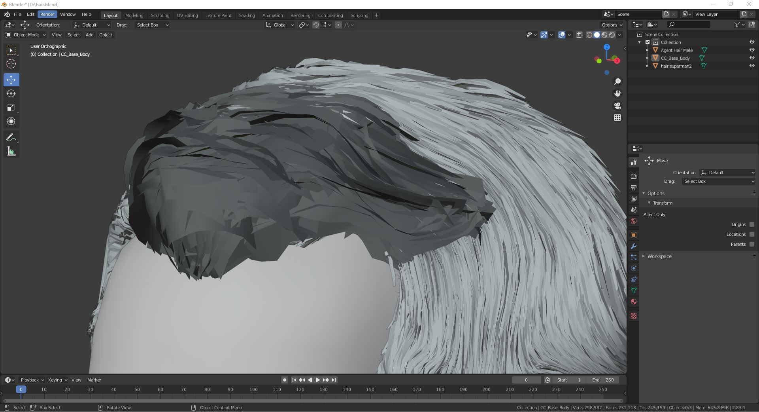The width and height of the screenshot is (759, 412).
Task: Uncheck the Collection exclude checkbox
Action: (x=648, y=42)
